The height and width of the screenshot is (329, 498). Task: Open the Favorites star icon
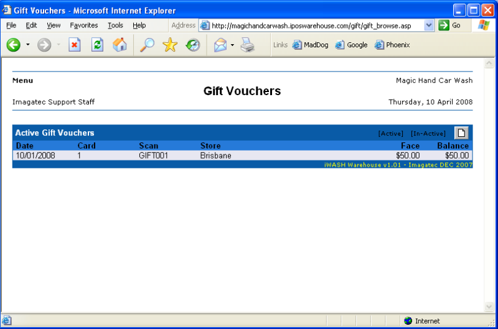coord(170,45)
